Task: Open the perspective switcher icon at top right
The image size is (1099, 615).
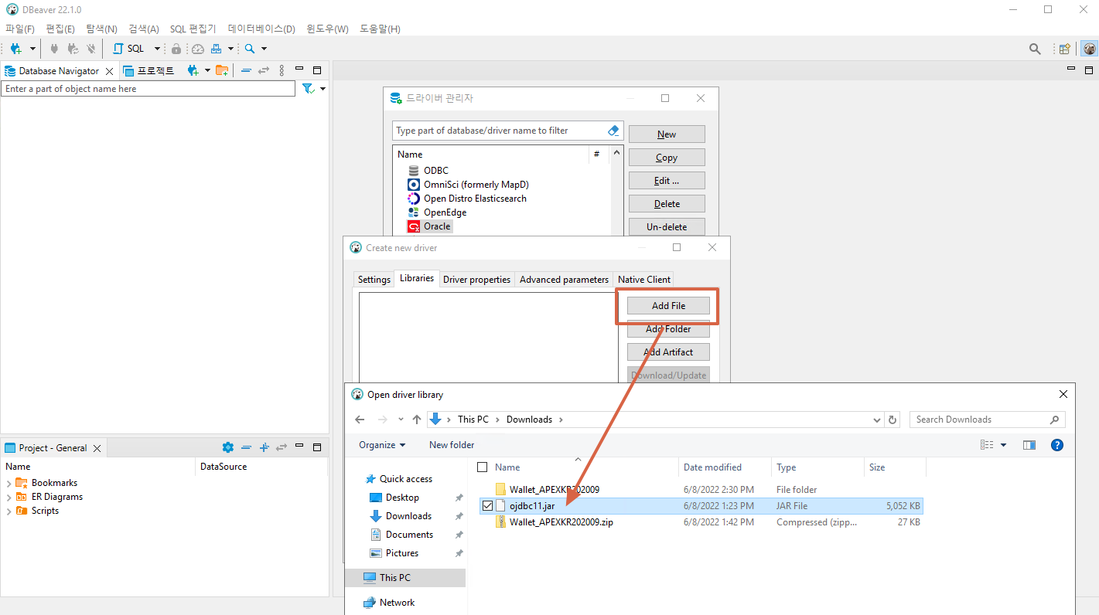Action: coord(1065,49)
